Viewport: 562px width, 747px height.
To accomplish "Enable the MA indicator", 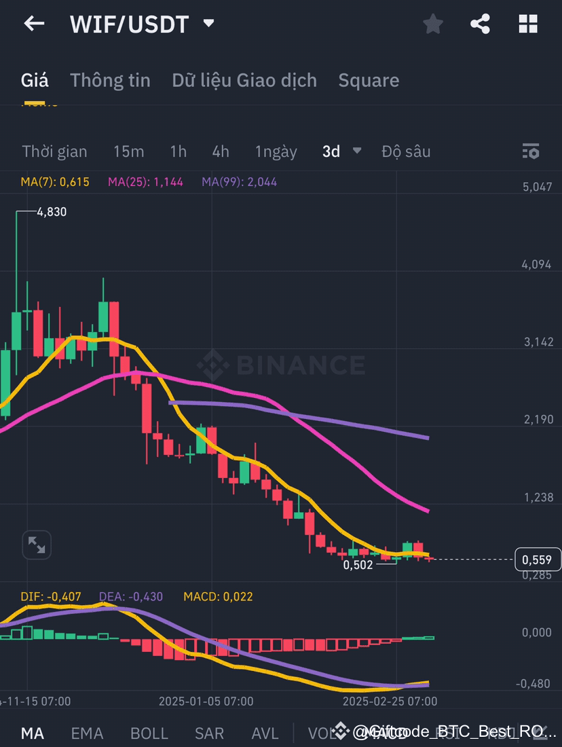I will 33,733.
